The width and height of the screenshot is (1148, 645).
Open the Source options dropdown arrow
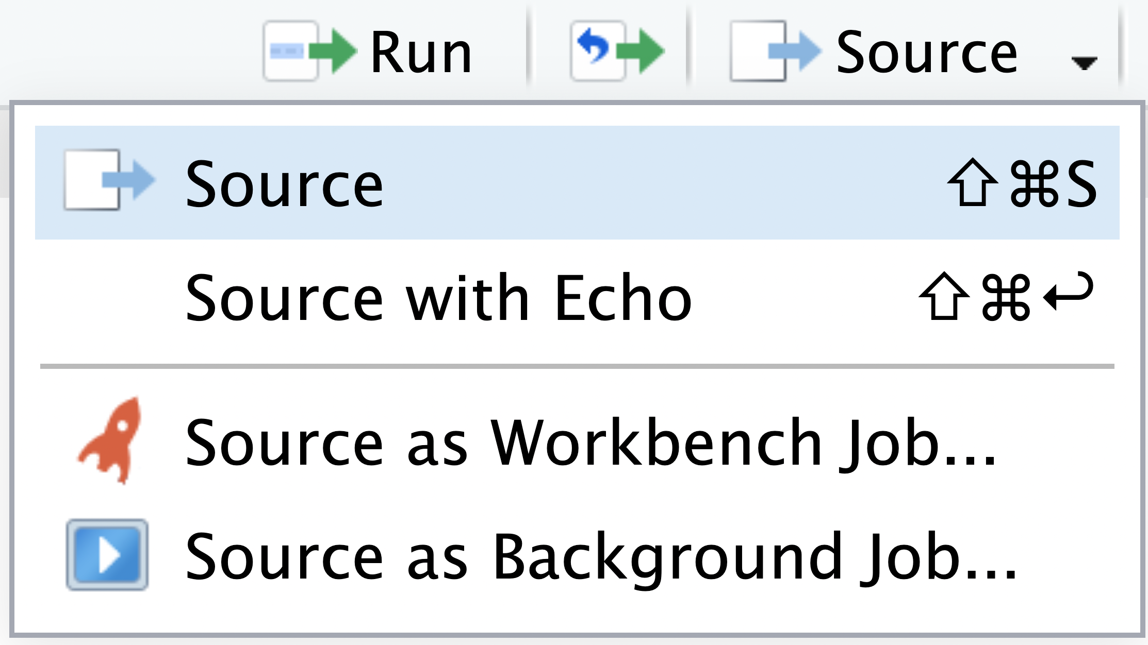(x=1084, y=63)
